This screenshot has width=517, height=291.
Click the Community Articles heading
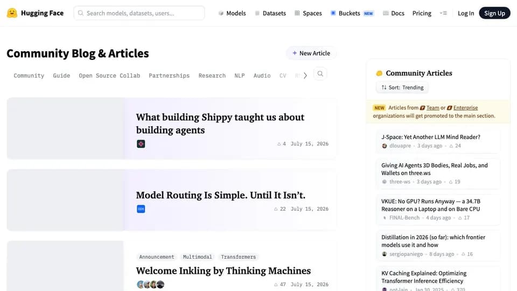coord(419,73)
